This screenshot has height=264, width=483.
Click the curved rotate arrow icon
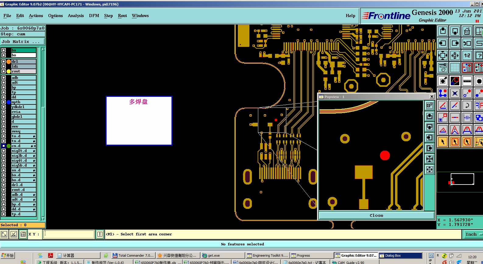point(467,106)
